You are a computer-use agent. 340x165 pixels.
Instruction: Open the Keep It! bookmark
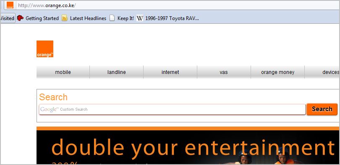click(x=126, y=18)
